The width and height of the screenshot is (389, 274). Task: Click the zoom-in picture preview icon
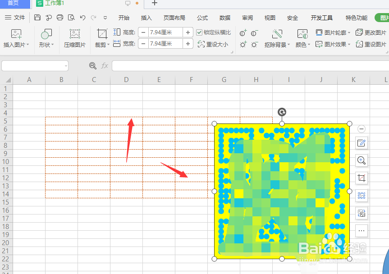pos(362,160)
